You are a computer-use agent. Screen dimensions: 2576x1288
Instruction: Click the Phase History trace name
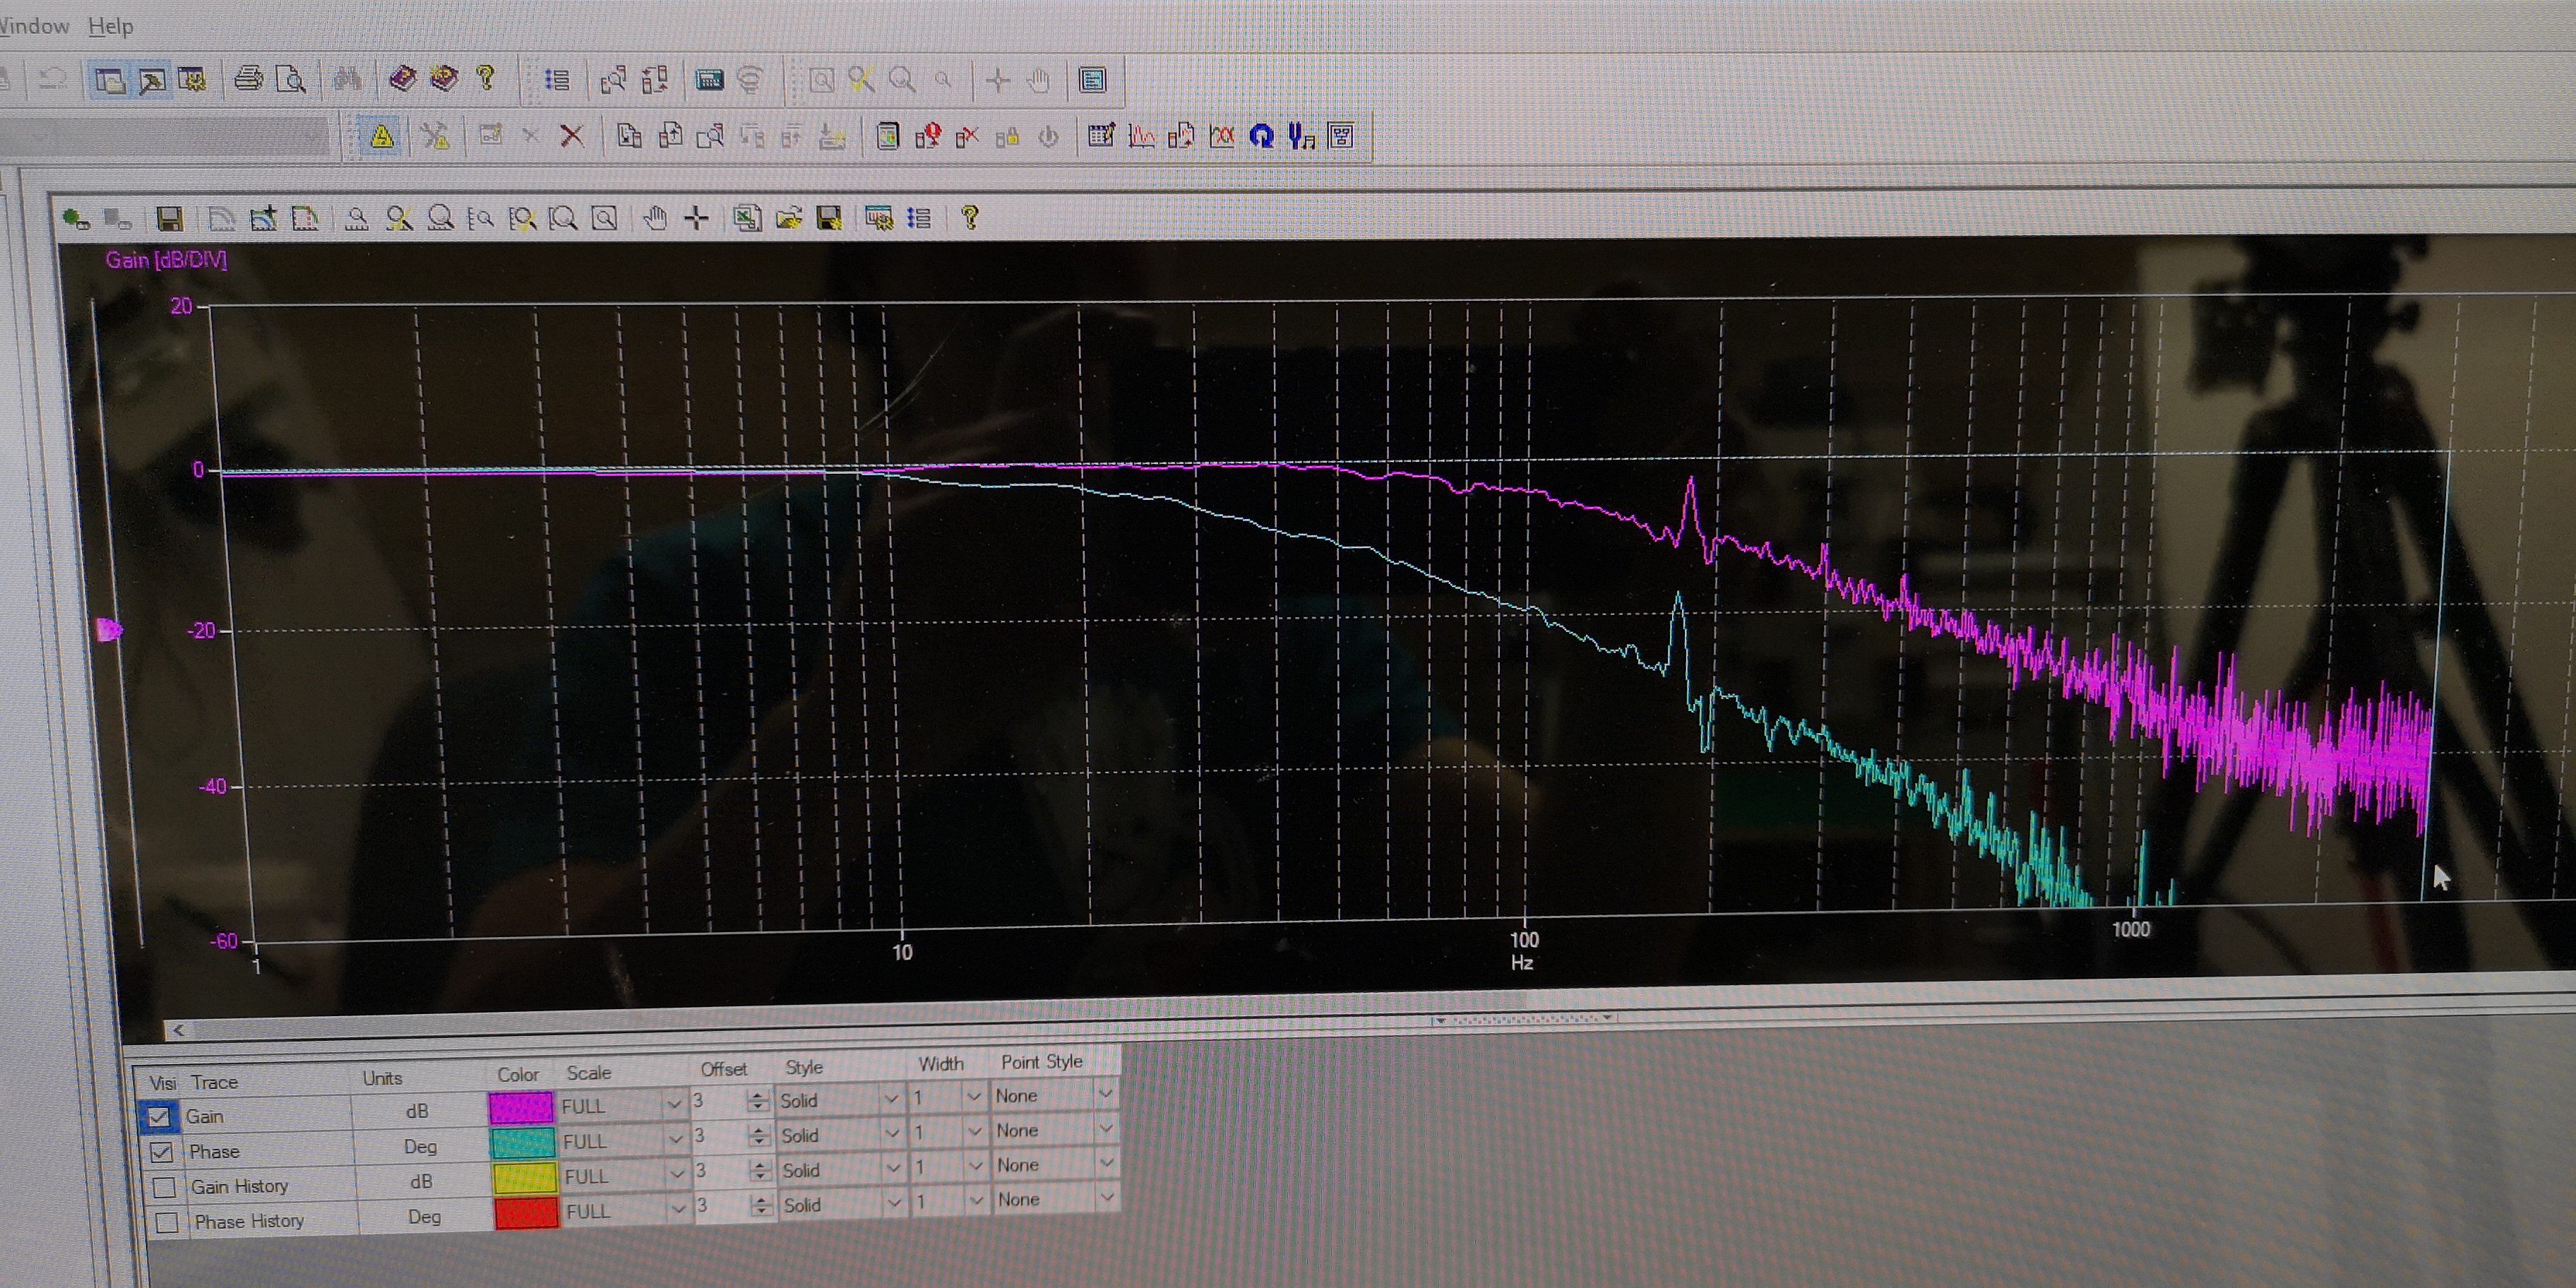249,1221
